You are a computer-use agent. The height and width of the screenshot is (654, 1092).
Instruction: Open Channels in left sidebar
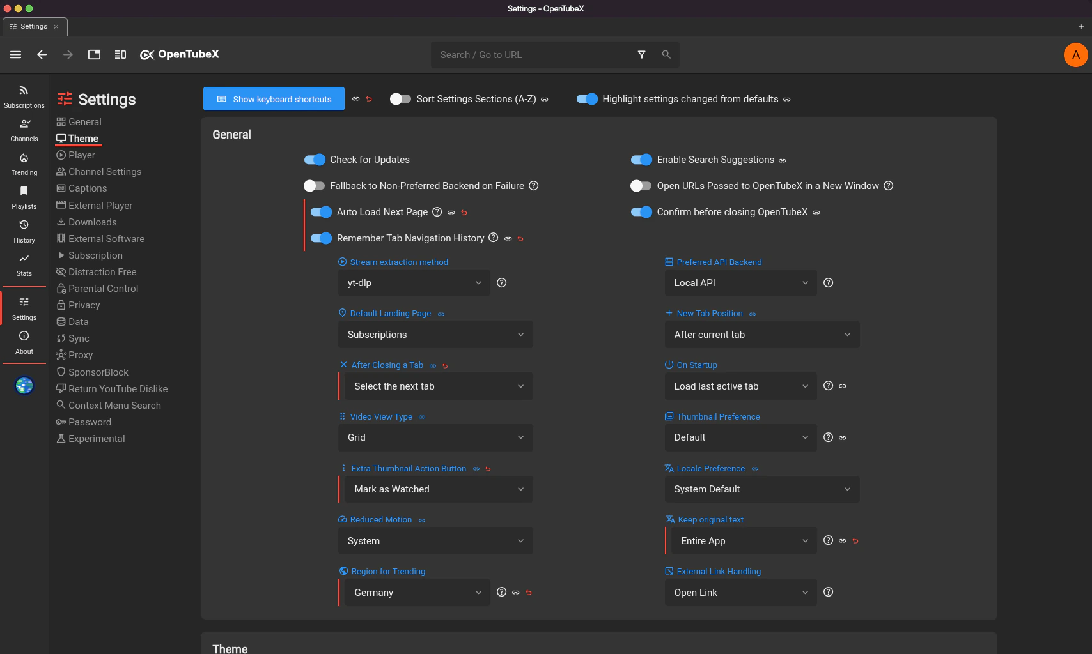pyautogui.click(x=24, y=130)
